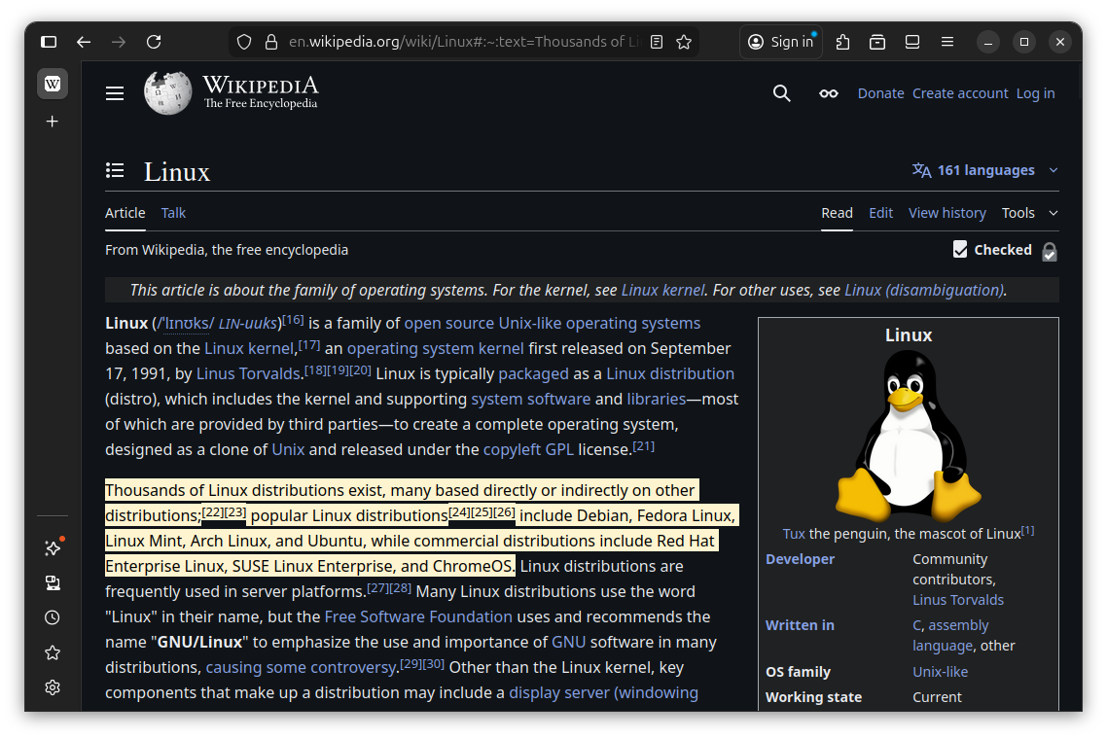Switch to the Talk tab
Screen dimensions: 1107x739
(173, 213)
